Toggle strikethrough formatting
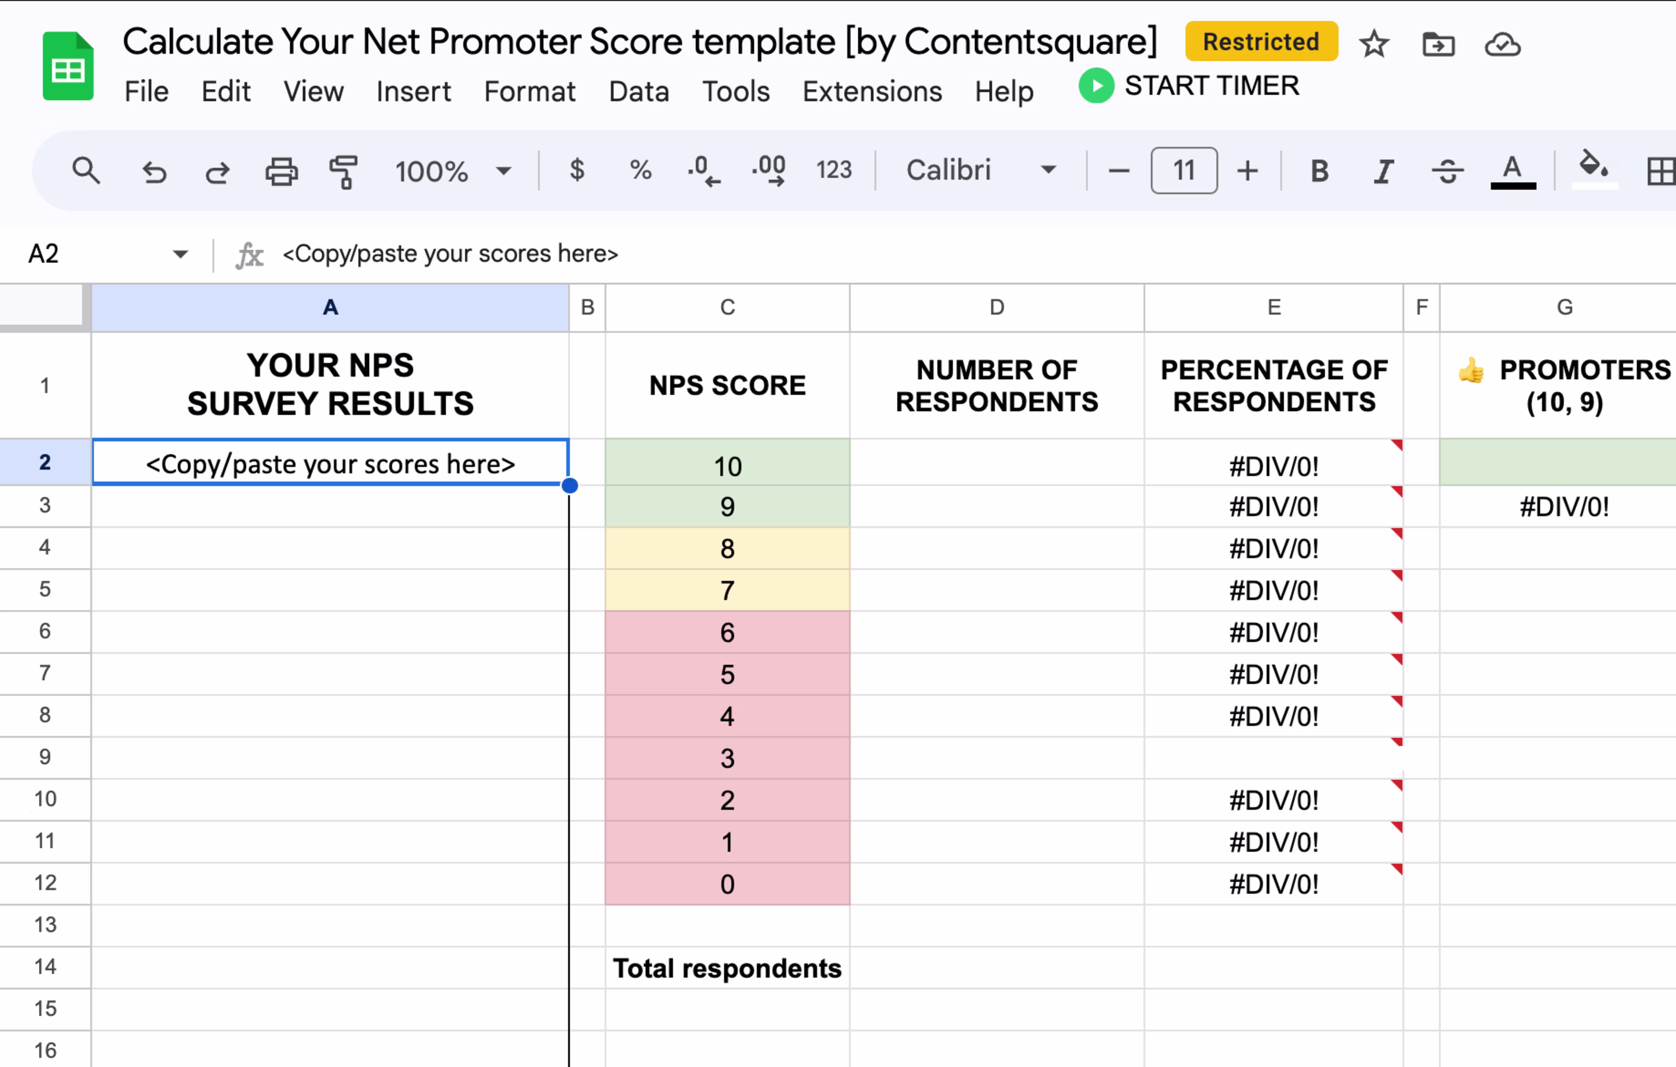This screenshot has width=1676, height=1067. tap(1448, 171)
